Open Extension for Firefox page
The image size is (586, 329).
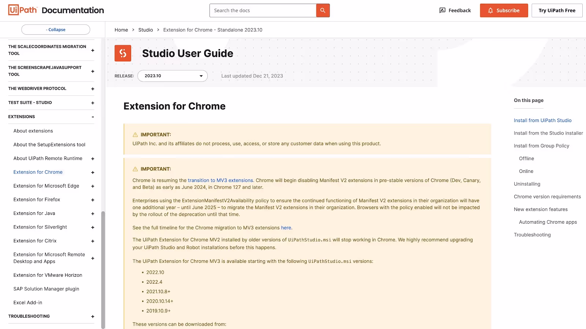(x=37, y=200)
